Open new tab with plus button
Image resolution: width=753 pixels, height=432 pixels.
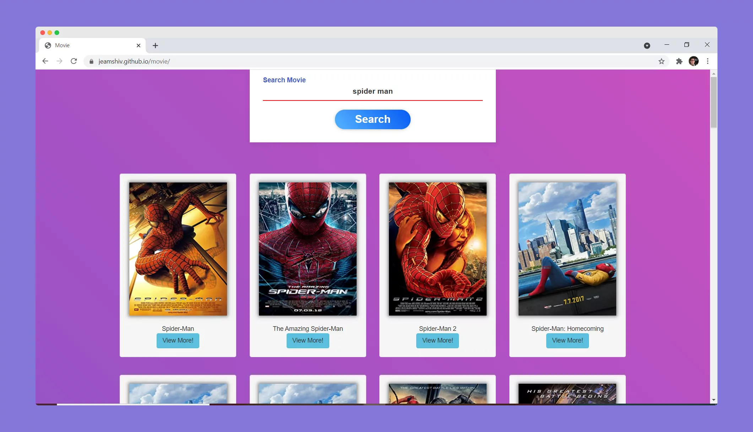(155, 45)
